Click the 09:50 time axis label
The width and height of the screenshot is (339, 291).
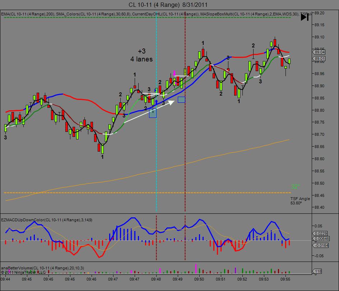click(x=199, y=279)
